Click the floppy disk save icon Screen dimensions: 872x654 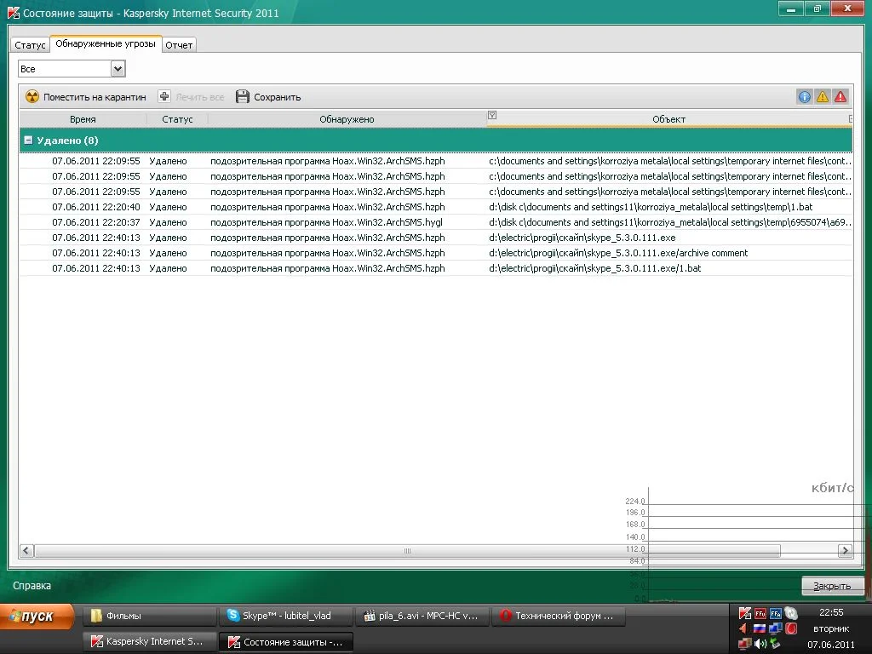(x=243, y=97)
